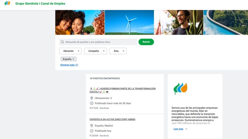Expand the Leer más chevron
The width and height of the screenshot is (248, 139).
pos(186,129)
